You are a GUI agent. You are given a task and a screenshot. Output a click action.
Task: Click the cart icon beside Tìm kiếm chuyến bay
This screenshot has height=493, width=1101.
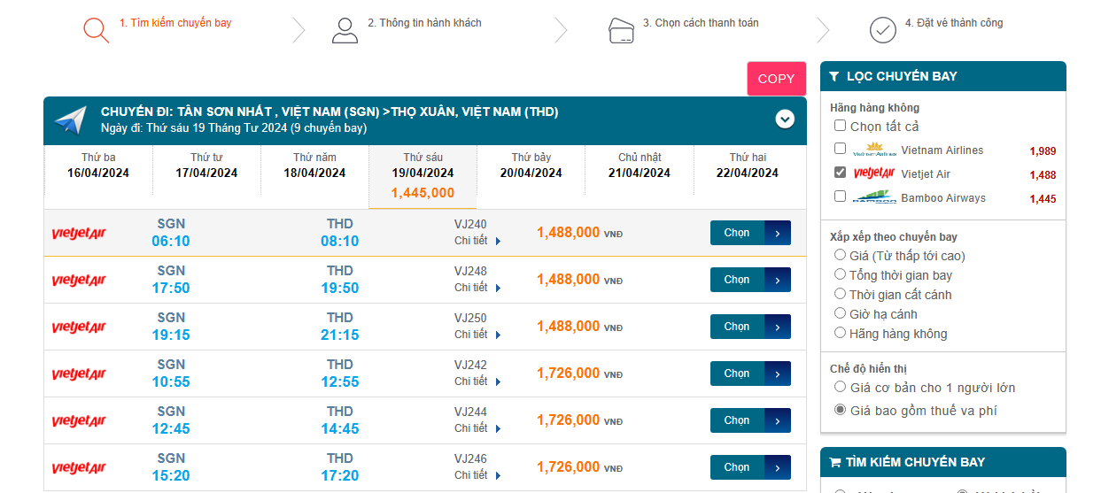pos(834,462)
